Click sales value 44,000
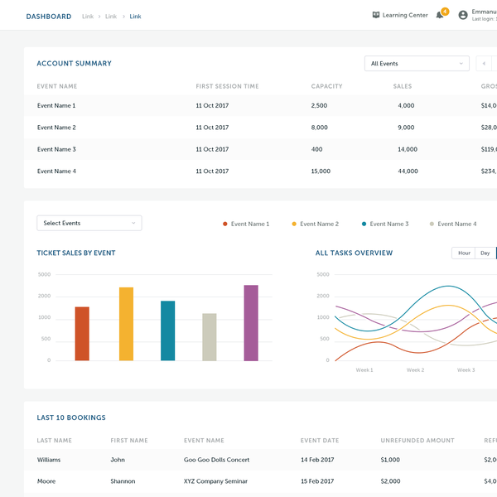The image size is (497, 497). 408,171
